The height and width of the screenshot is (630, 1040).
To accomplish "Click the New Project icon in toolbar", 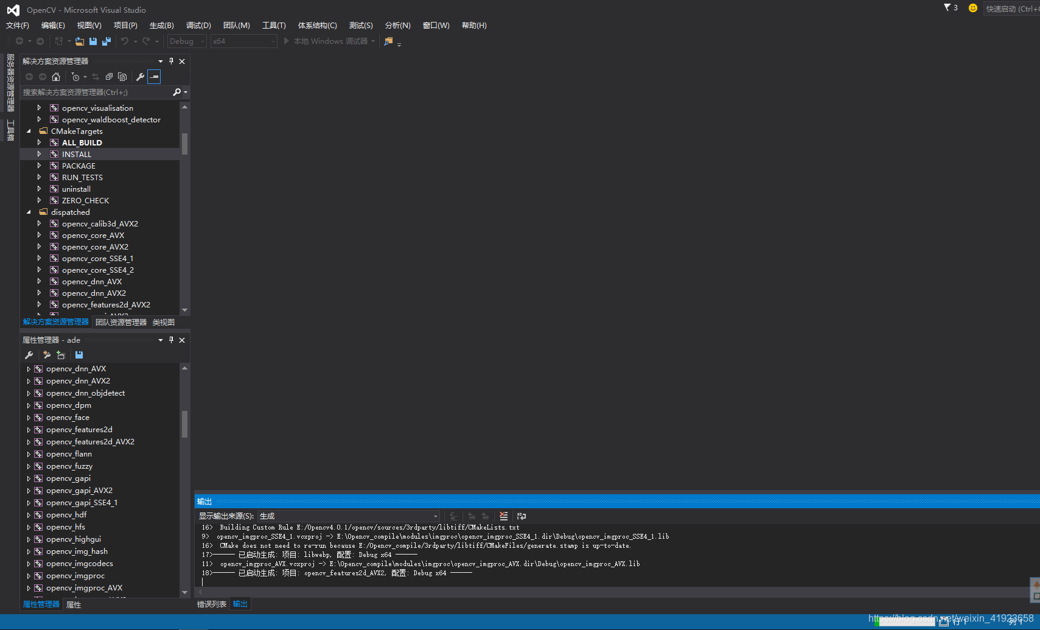I will pyautogui.click(x=59, y=41).
